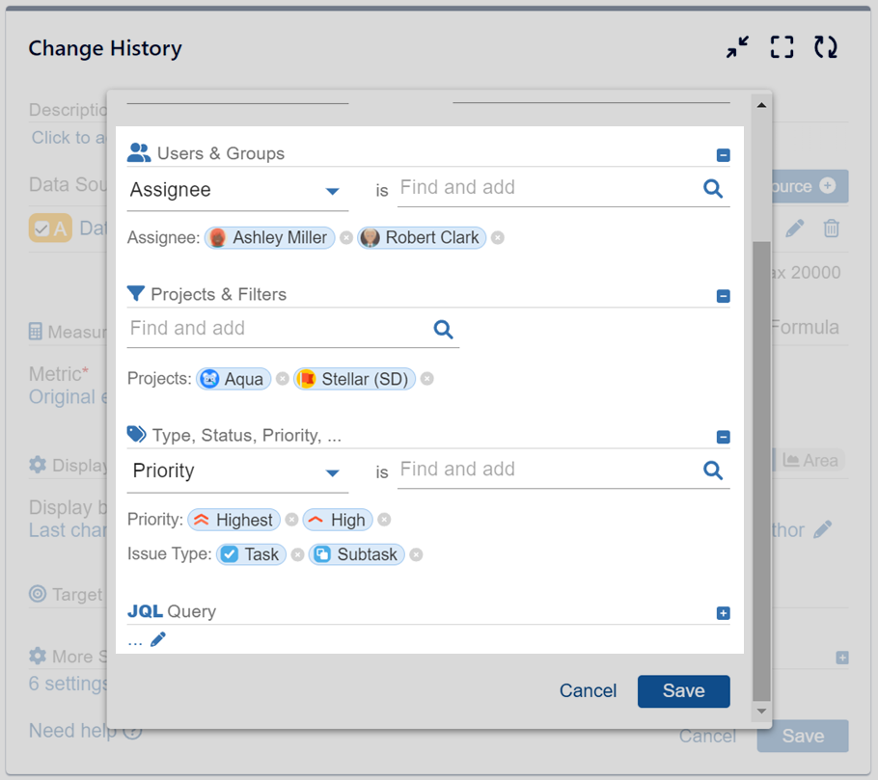Remove the Aqua project chip
Screen dimensions: 878x780
283,379
